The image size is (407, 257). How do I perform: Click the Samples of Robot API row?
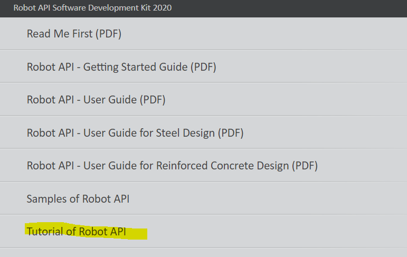coord(203,199)
